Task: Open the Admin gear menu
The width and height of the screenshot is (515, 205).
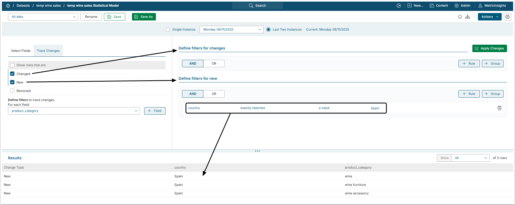Action: [x=462, y=6]
